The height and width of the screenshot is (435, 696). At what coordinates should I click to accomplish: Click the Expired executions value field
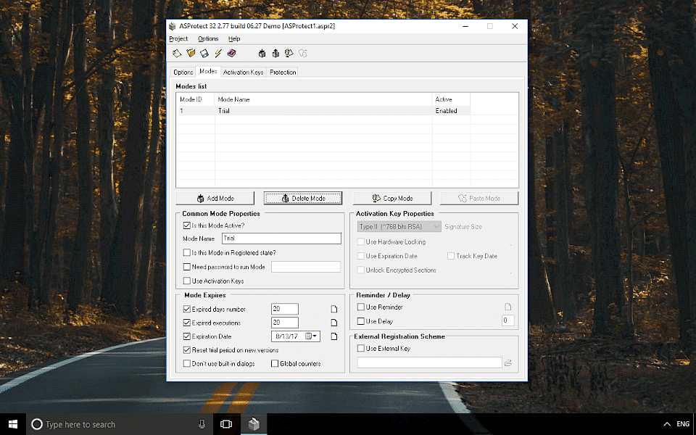coord(284,323)
